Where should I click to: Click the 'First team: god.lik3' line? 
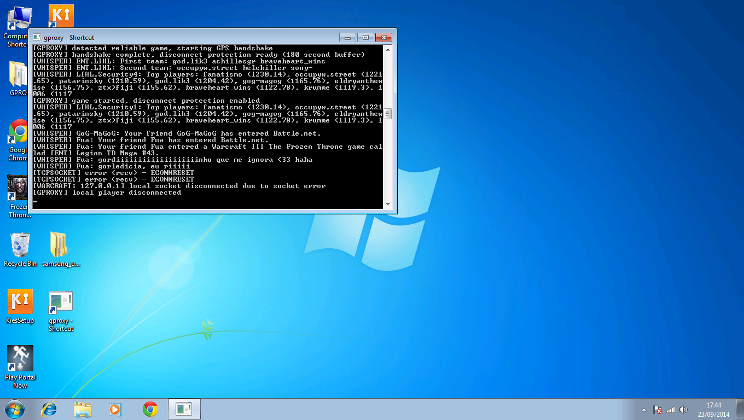[179, 61]
